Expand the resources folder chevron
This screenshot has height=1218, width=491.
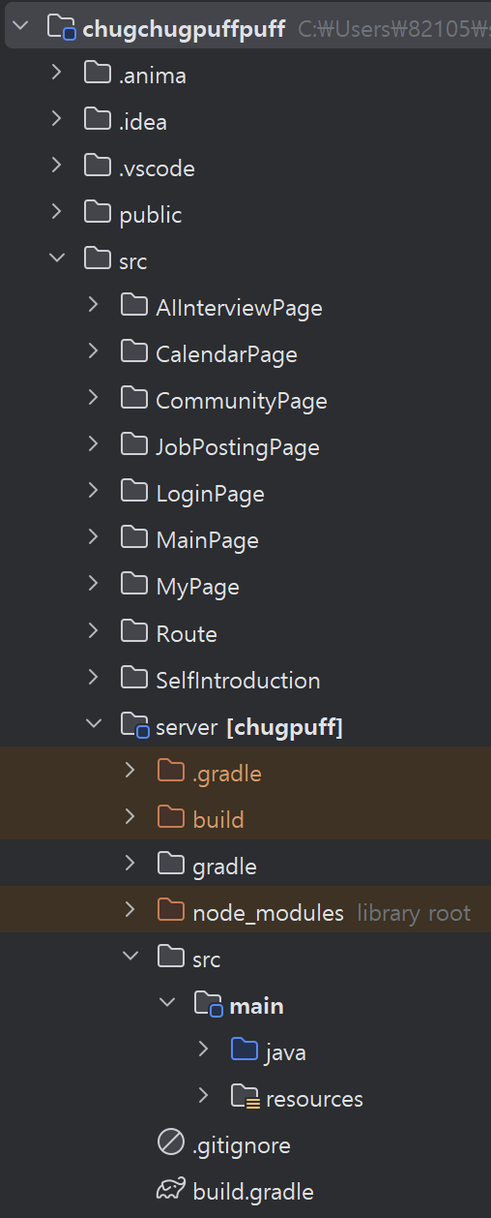pos(204,1096)
